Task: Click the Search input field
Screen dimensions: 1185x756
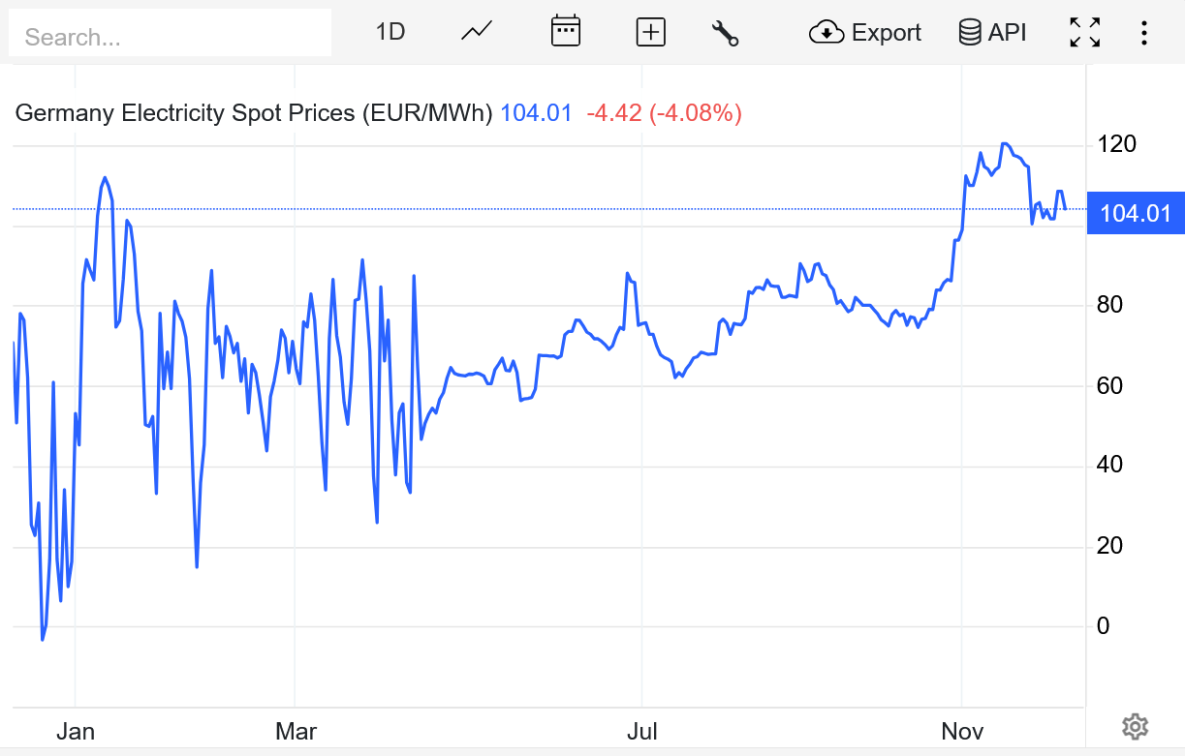Action: [x=170, y=37]
